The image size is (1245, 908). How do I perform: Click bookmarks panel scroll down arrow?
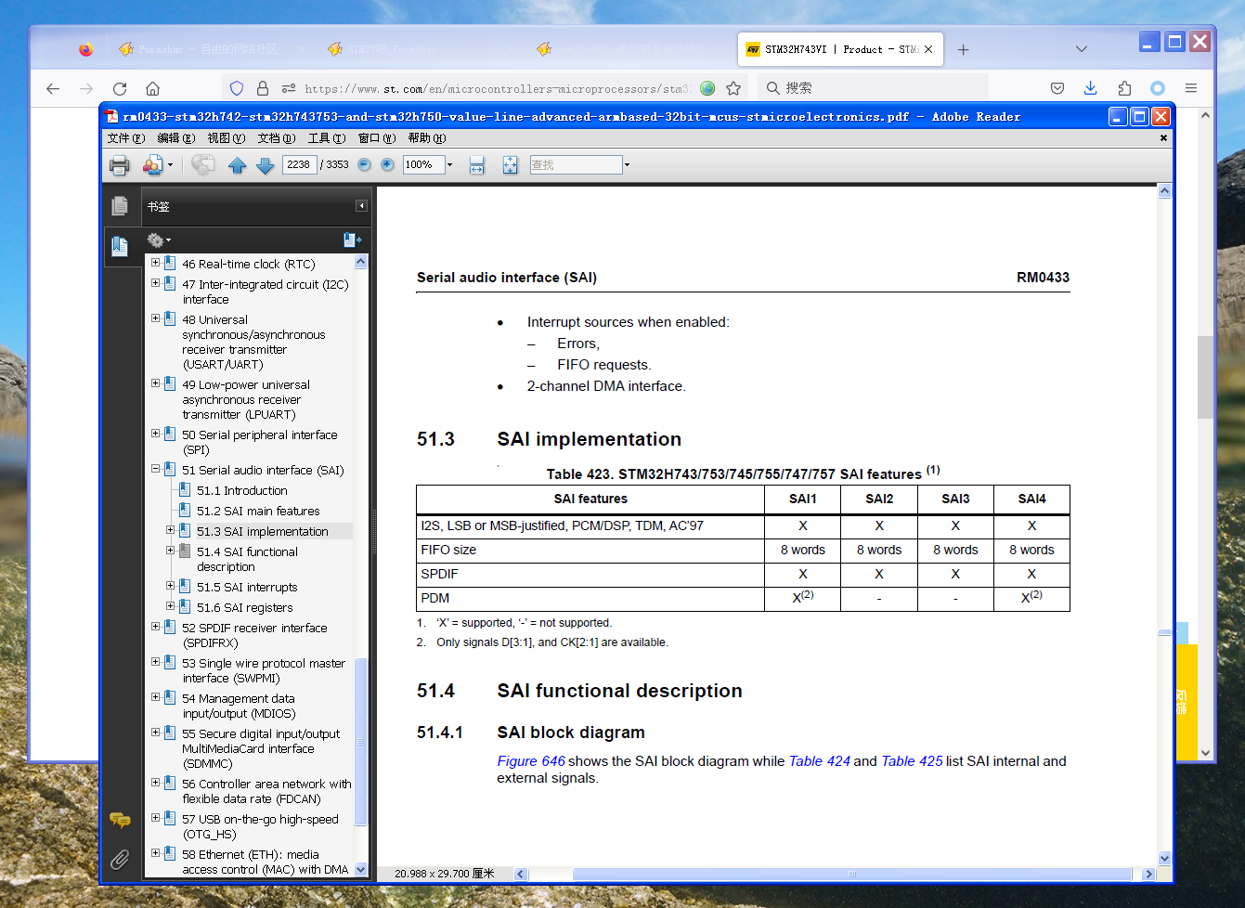click(361, 870)
